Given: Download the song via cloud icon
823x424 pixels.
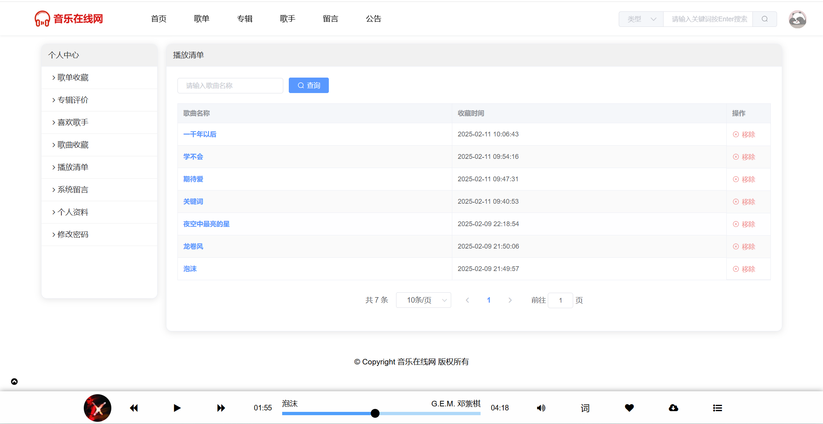Looking at the screenshot, I should (673, 408).
